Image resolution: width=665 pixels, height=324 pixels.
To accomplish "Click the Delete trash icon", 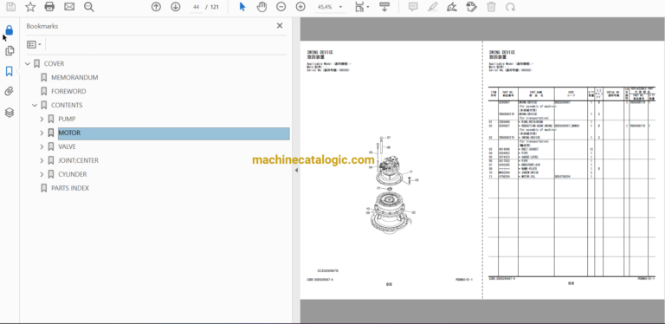I will coord(491,7).
